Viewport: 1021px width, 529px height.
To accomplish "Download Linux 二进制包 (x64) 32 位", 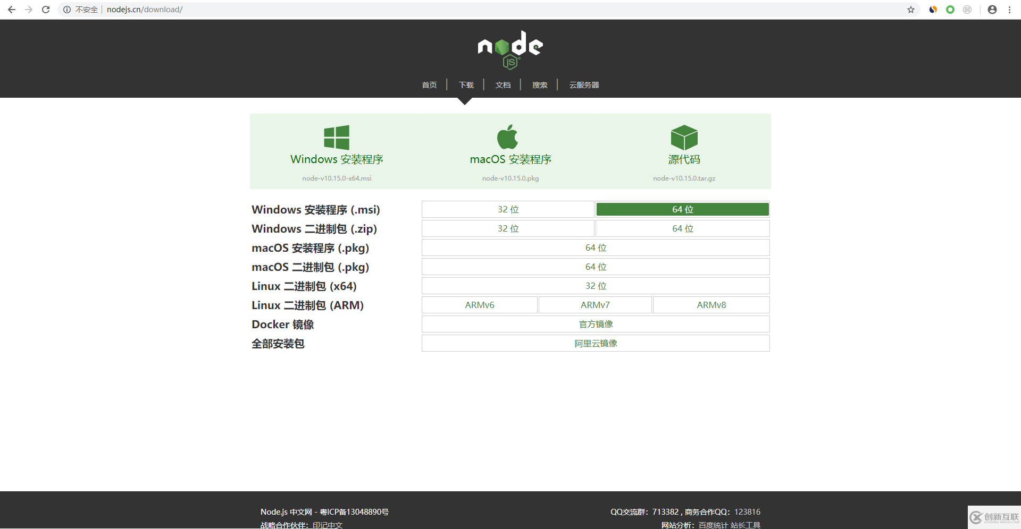I will coord(596,286).
